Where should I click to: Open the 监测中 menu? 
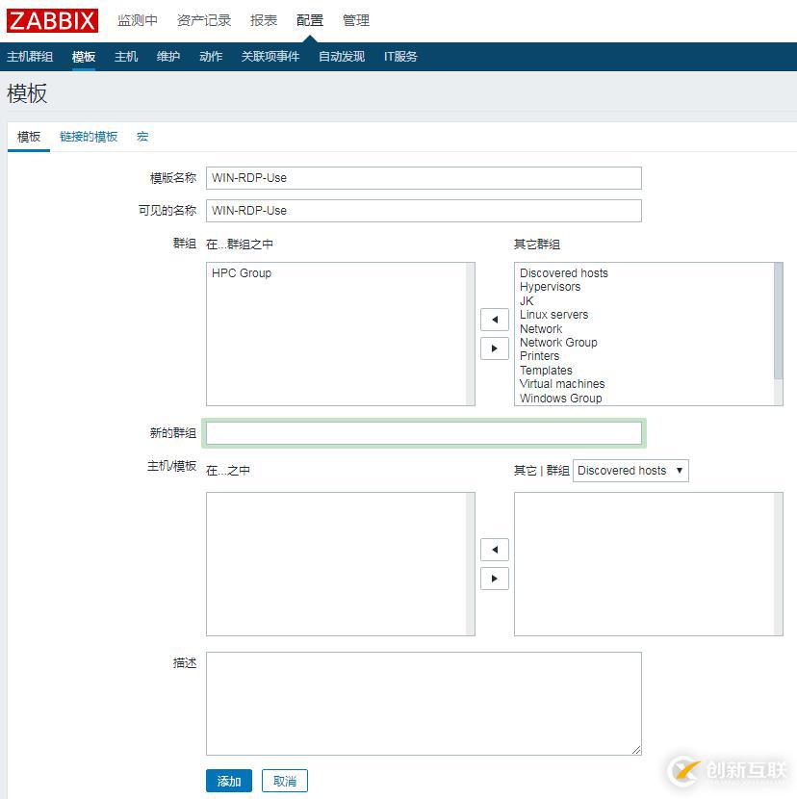pos(138,20)
